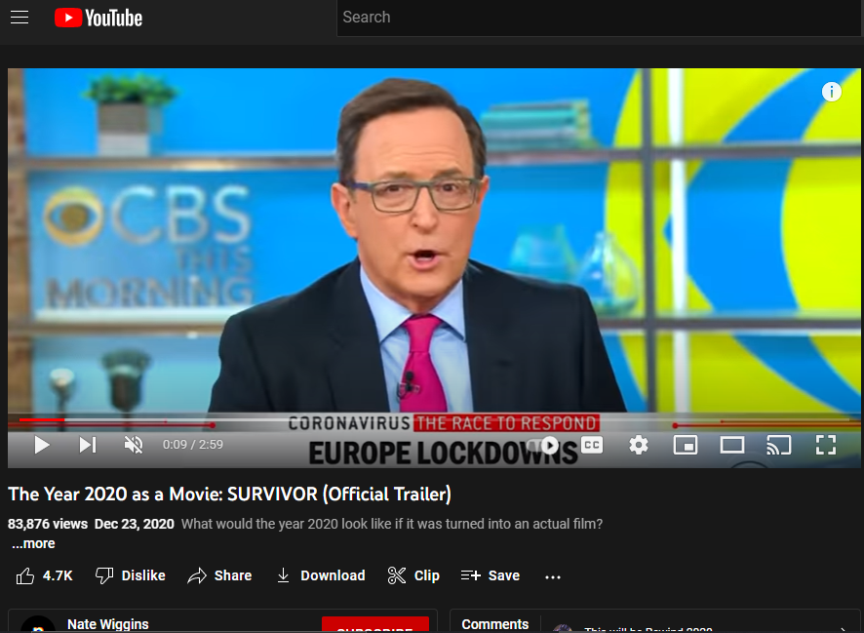Cast video to TV
The width and height of the screenshot is (864, 633).
pyautogui.click(x=778, y=446)
